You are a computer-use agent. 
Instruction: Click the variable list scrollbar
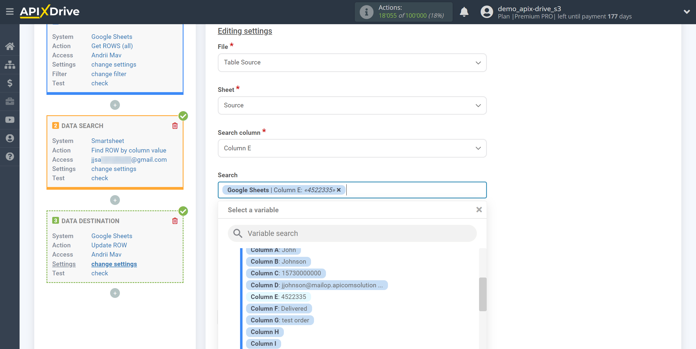coord(483,294)
